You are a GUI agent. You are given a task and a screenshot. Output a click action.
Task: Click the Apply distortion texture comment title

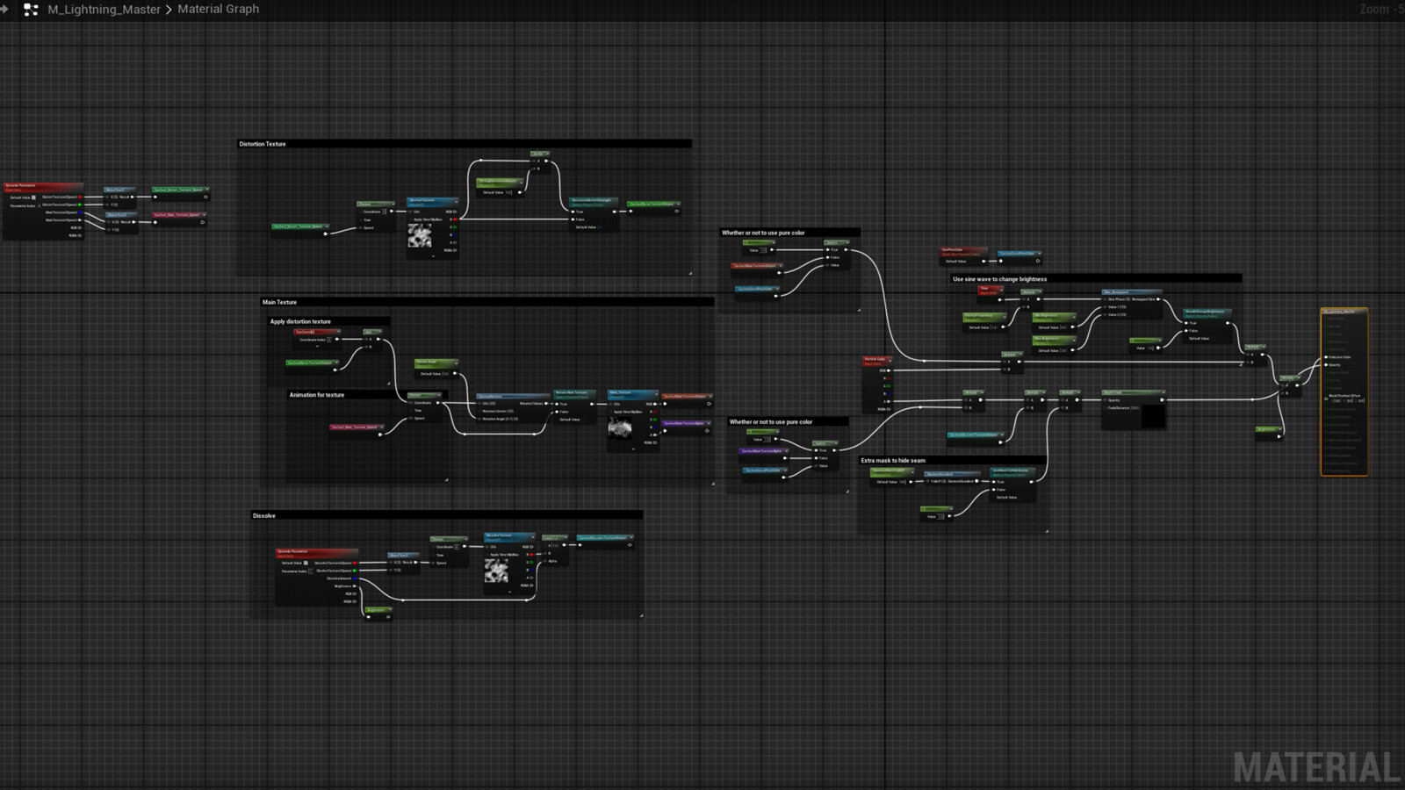tap(300, 322)
